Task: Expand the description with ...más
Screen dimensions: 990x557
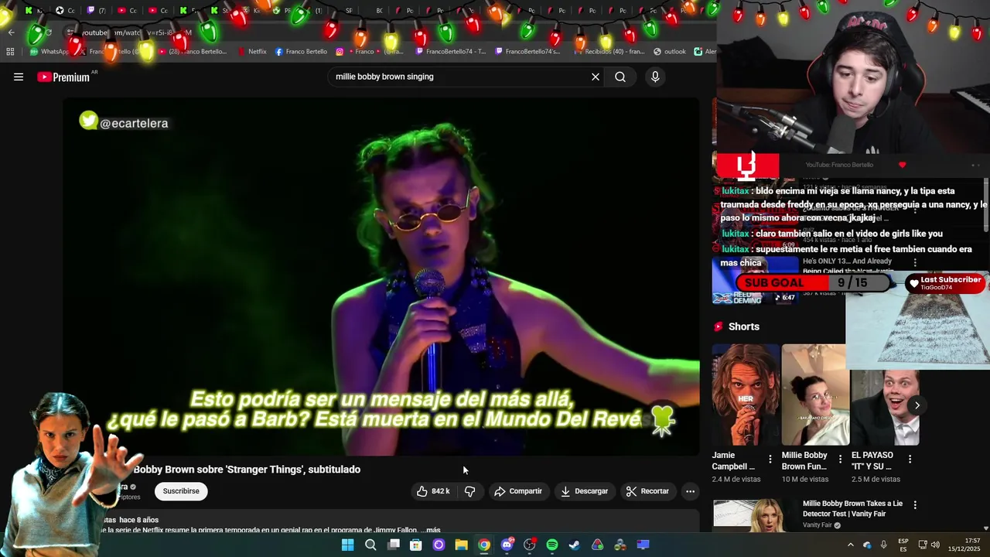Action: click(x=432, y=530)
